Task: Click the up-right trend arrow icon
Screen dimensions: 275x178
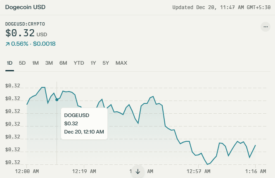Action: (x=7, y=44)
